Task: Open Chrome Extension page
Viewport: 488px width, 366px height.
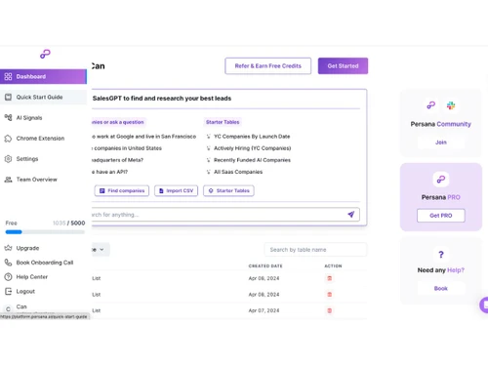Action: coord(40,139)
